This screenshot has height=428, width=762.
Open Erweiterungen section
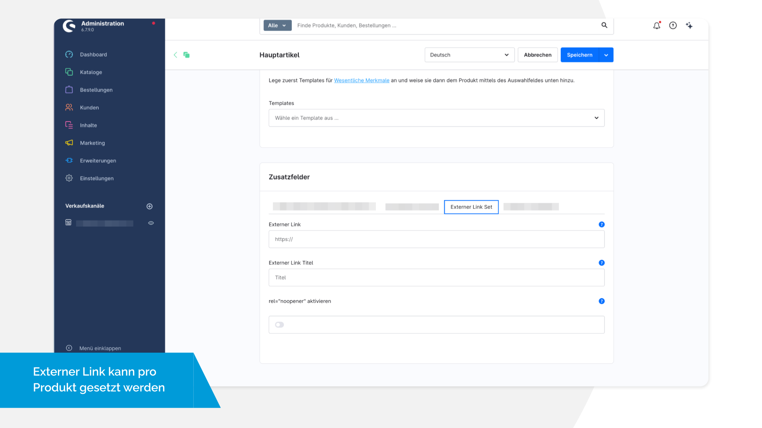point(98,160)
